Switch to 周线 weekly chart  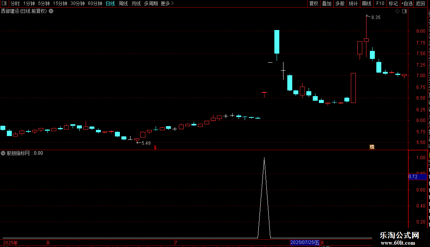click(x=123, y=3)
